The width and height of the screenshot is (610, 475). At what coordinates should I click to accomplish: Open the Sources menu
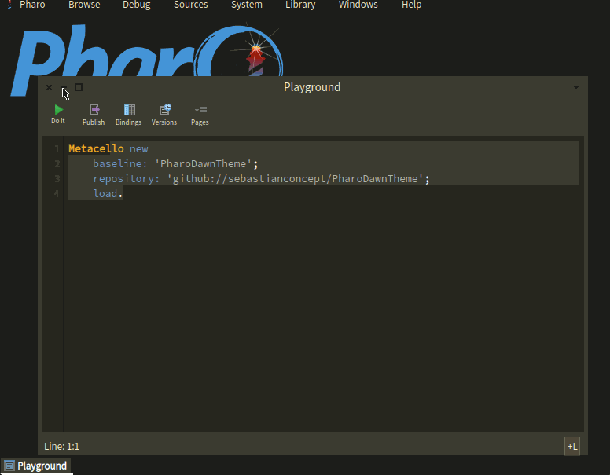coord(190,5)
